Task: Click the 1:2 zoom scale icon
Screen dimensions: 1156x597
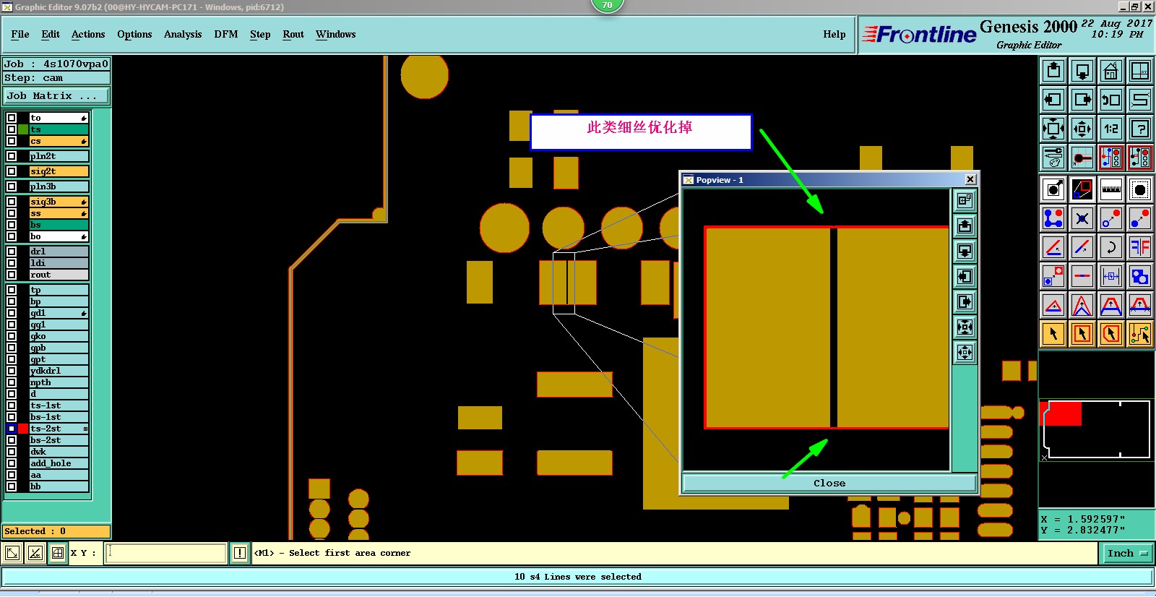Action: (x=1111, y=129)
